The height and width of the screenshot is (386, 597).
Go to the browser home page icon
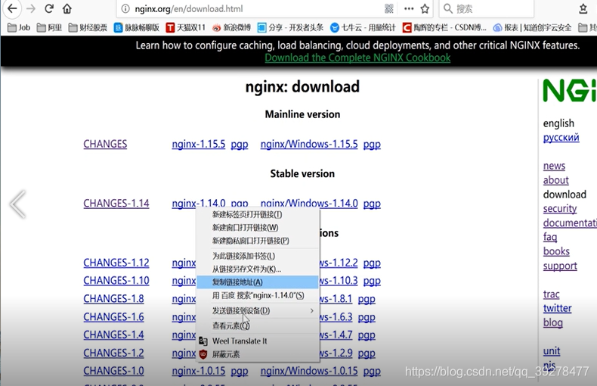pos(67,8)
